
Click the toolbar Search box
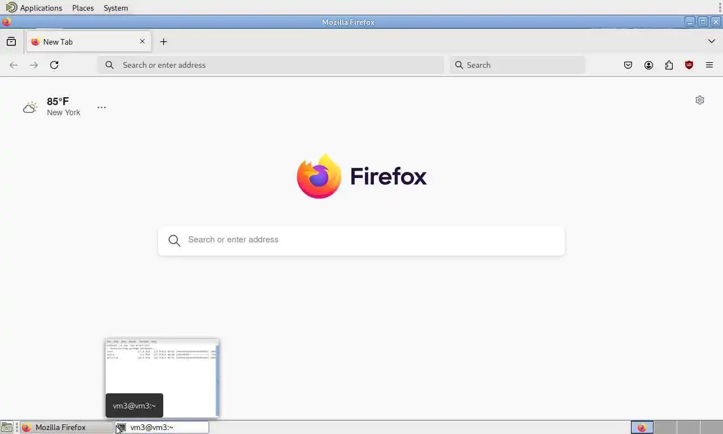click(517, 65)
